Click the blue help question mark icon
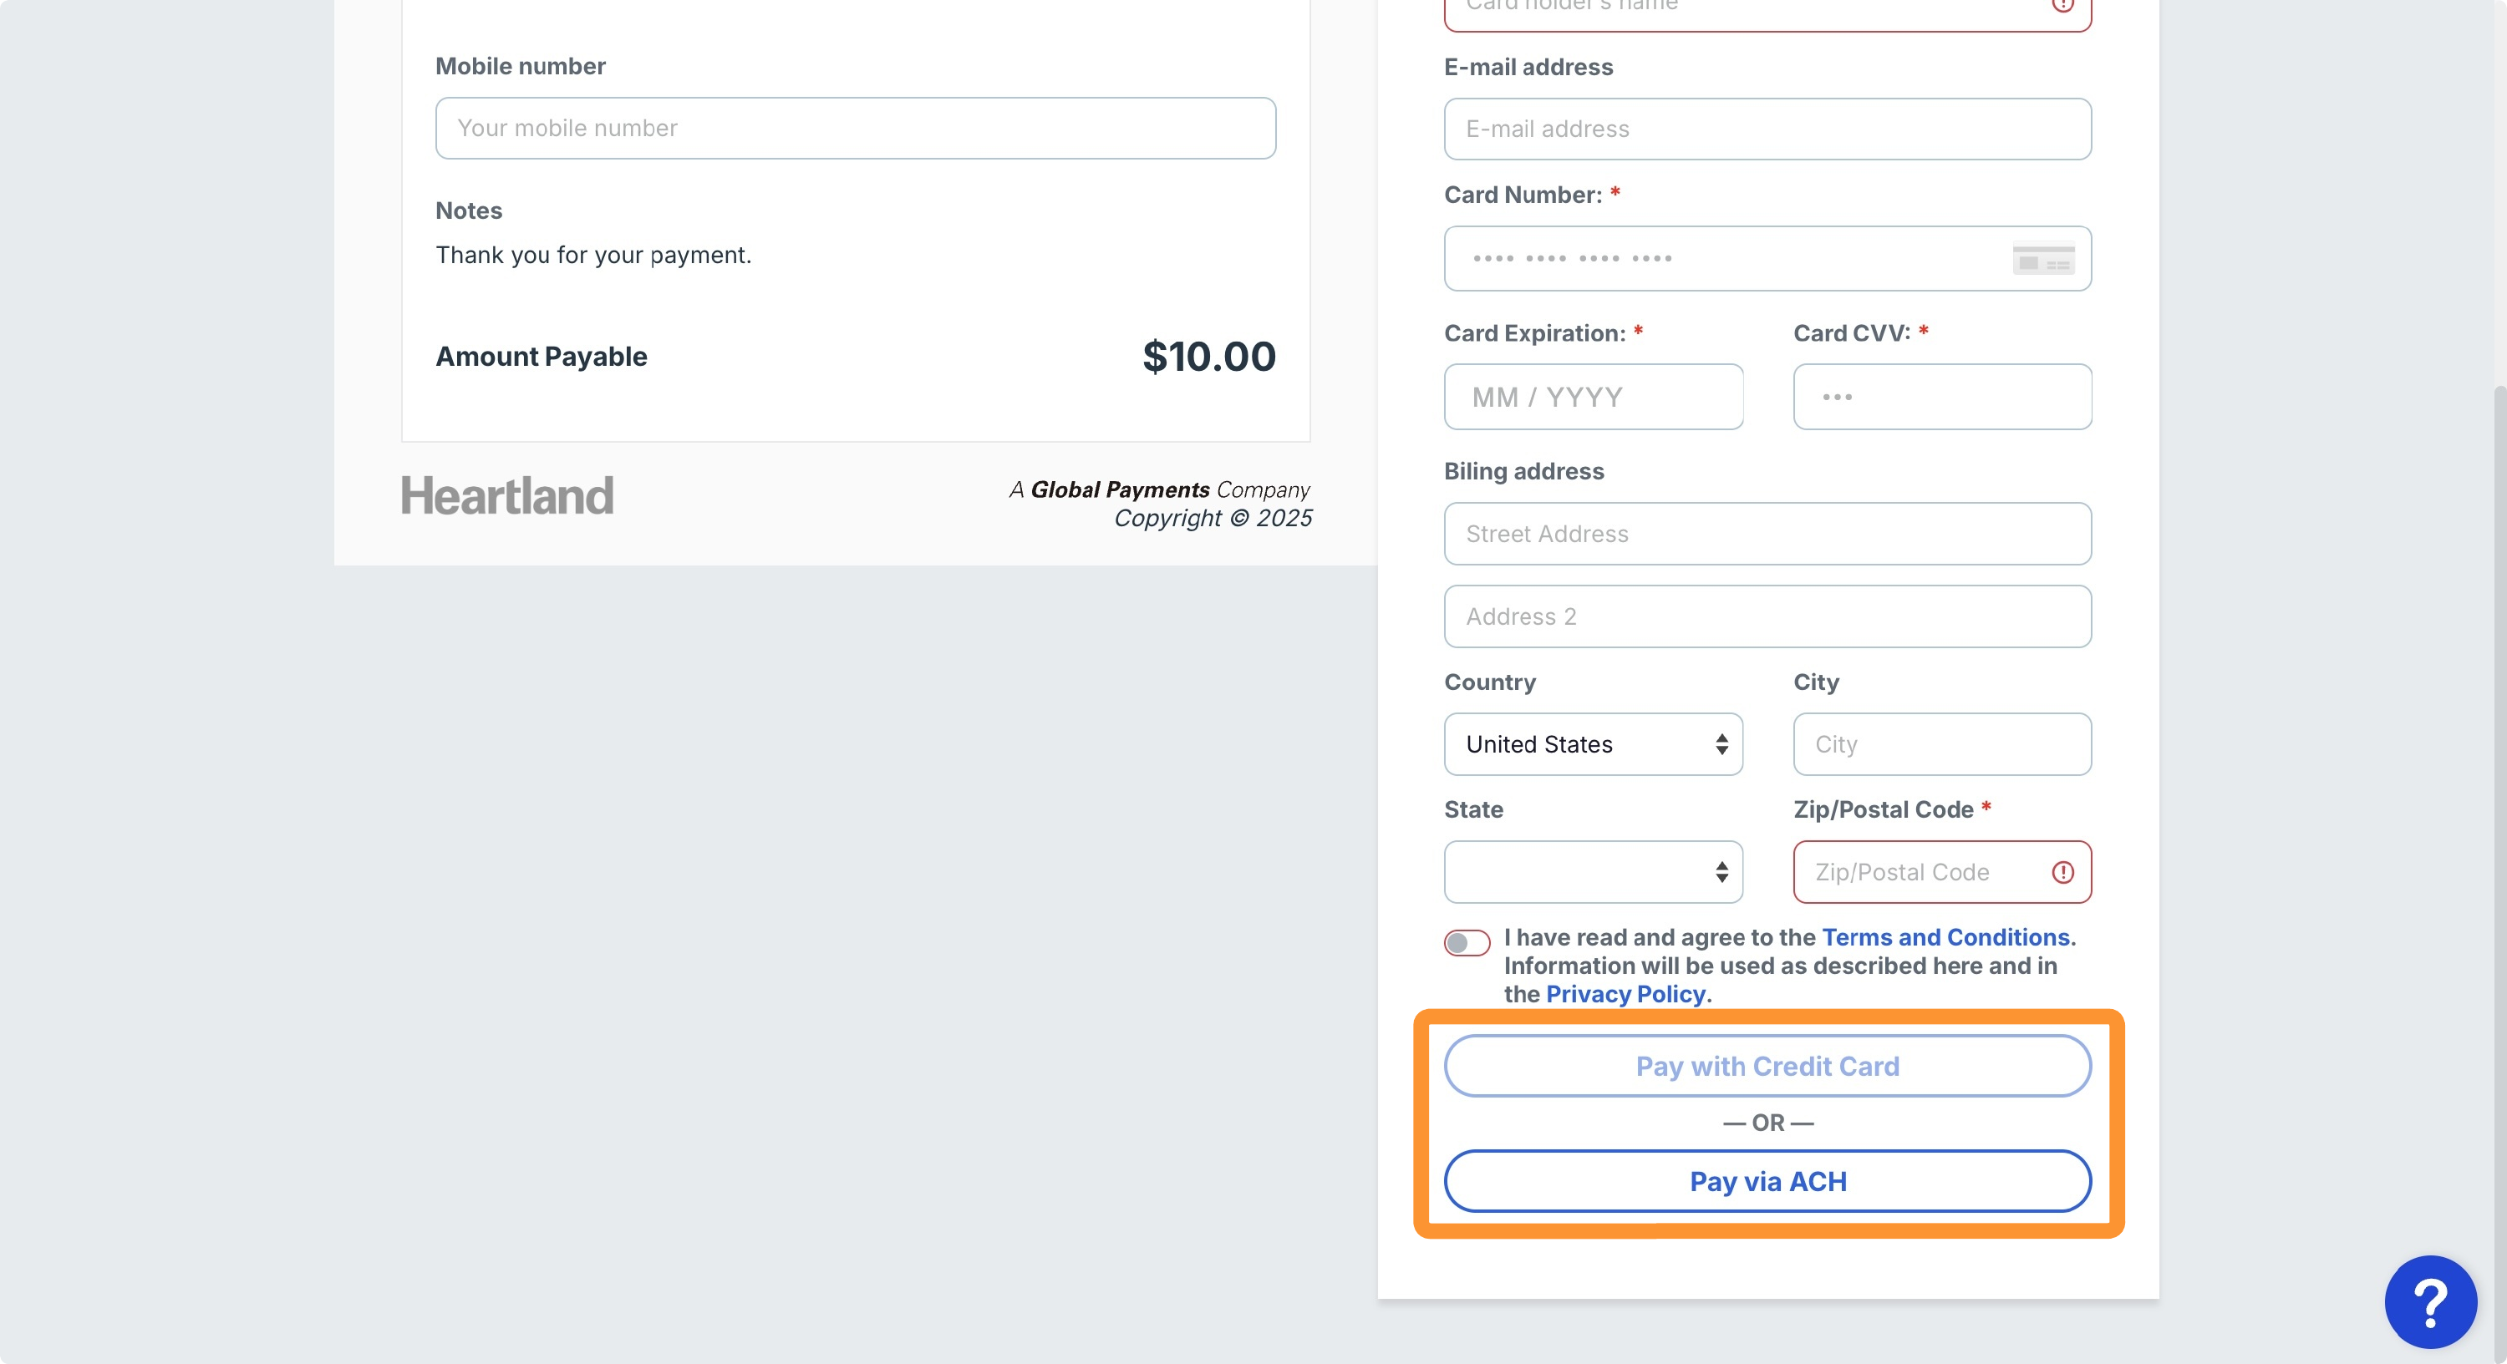Screen dimensions: 2507x1364 [2430, 1301]
